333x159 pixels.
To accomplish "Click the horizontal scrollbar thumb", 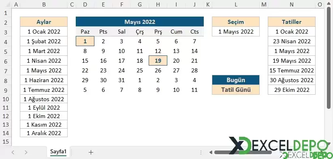I will coord(243,152).
